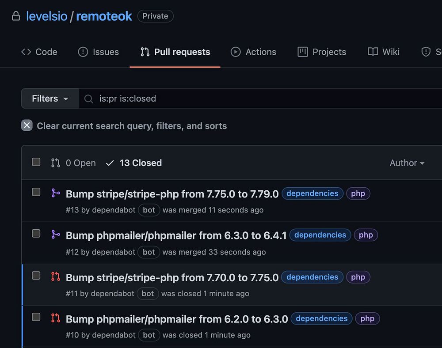Click the closed PR icon on #10
Screen dimensions: 442x348
tap(55, 318)
